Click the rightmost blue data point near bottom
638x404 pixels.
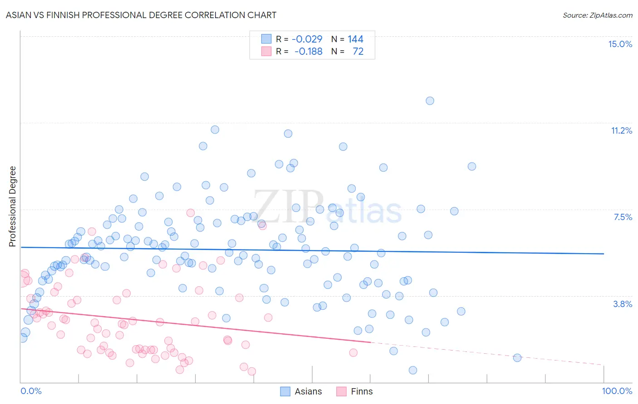(517, 358)
